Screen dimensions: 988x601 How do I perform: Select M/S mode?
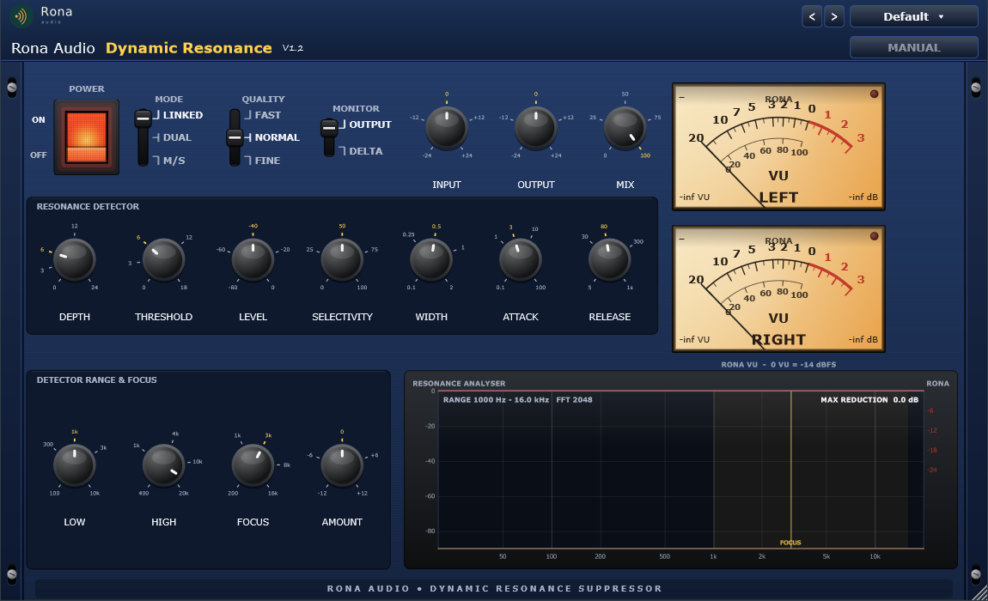point(174,161)
